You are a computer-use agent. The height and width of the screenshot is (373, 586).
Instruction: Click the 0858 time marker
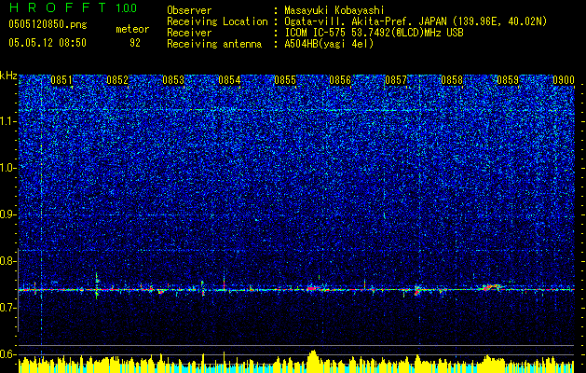[452, 80]
